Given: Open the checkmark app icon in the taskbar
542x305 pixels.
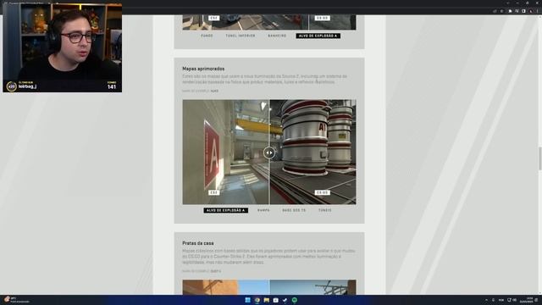Looking at the screenshot, I should (x=285, y=300).
